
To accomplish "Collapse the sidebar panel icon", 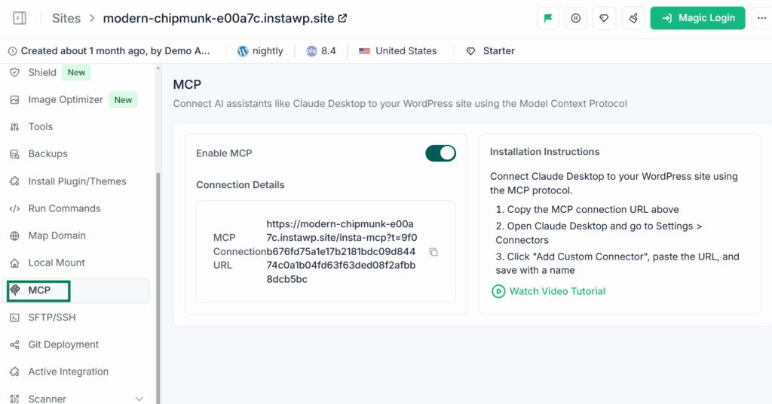I will pyautogui.click(x=19, y=18).
